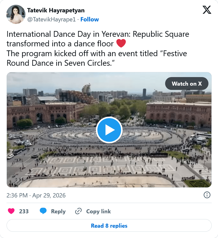Click the @TatevikHayrape1 handle
This screenshot has width=218, height=238.
click(51, 19)
